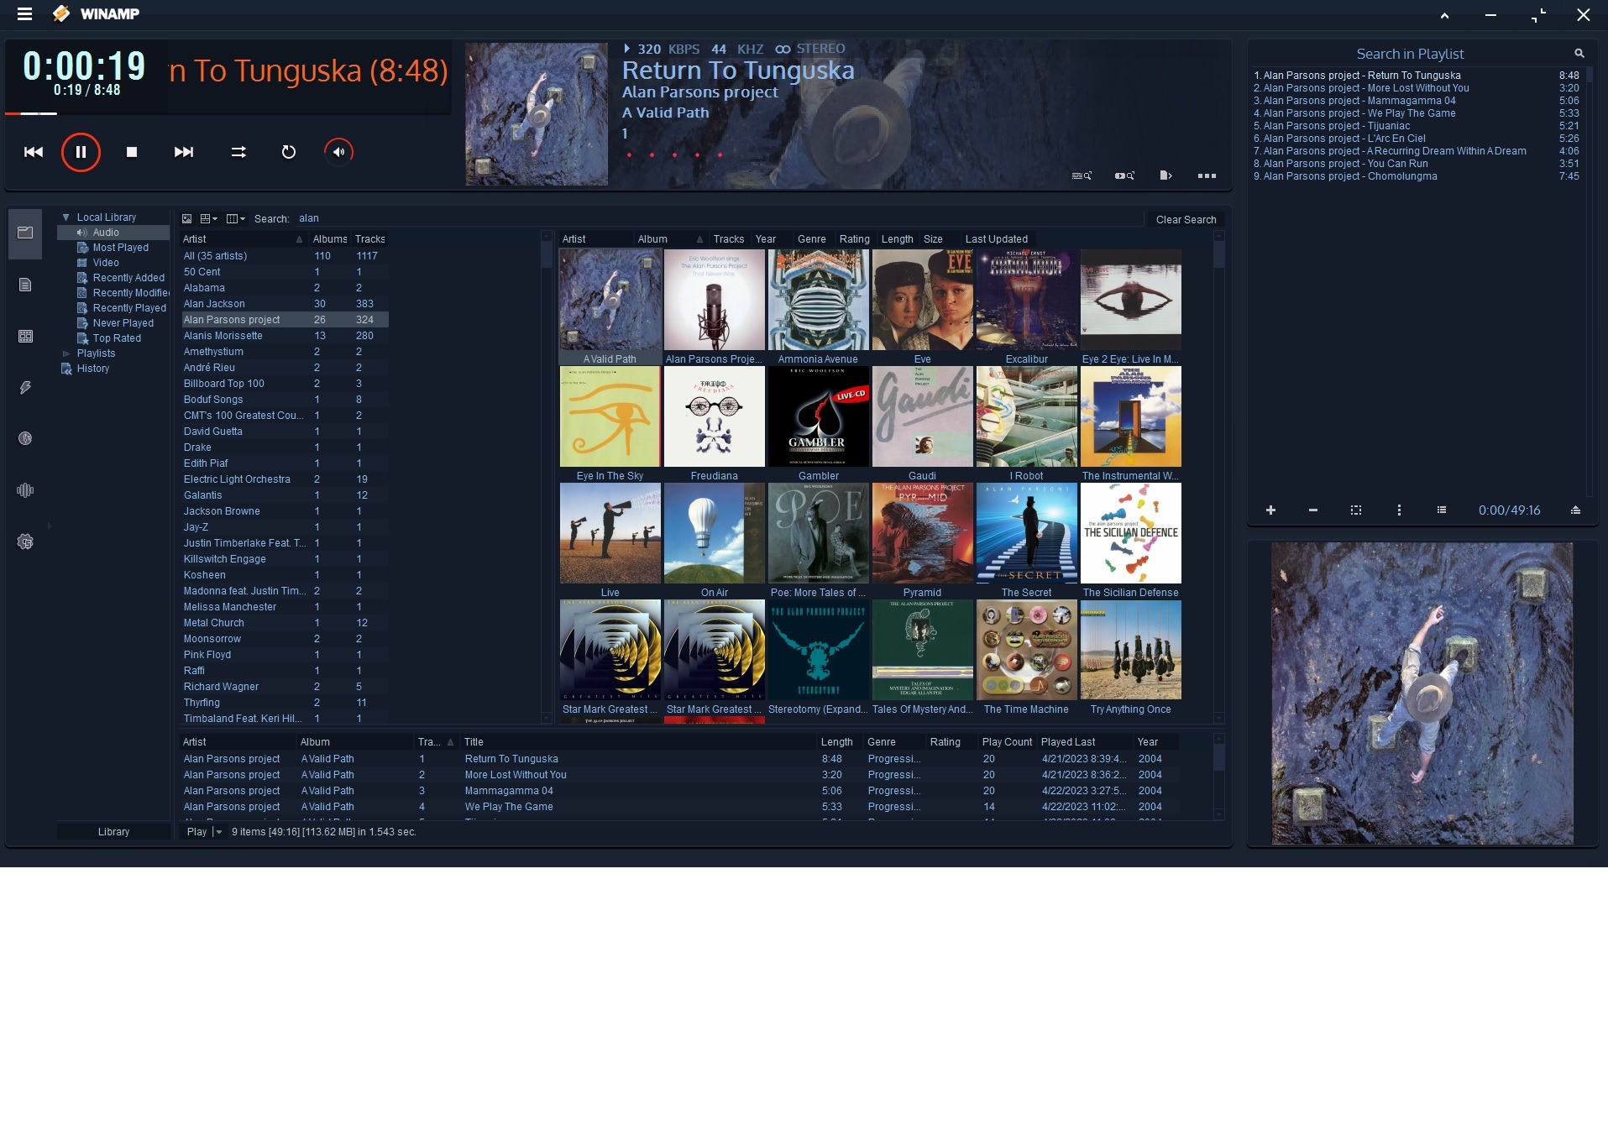Remove items using the minus playlist button

pos(1313,510)
